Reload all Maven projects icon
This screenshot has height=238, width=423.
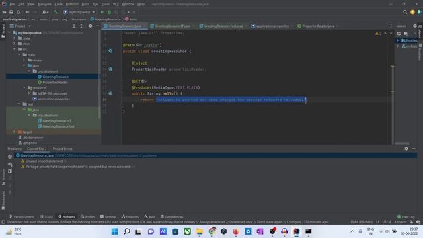click(x=399, y=34)
